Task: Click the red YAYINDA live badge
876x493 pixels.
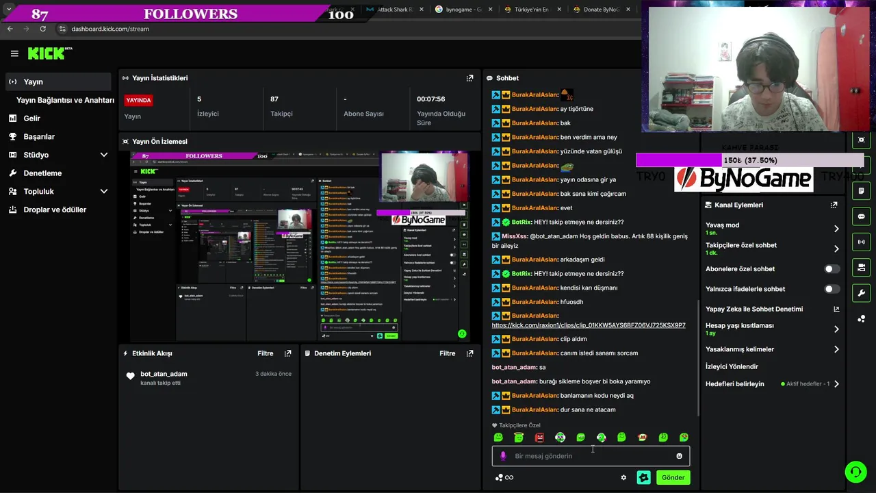Action: point(138,100)
